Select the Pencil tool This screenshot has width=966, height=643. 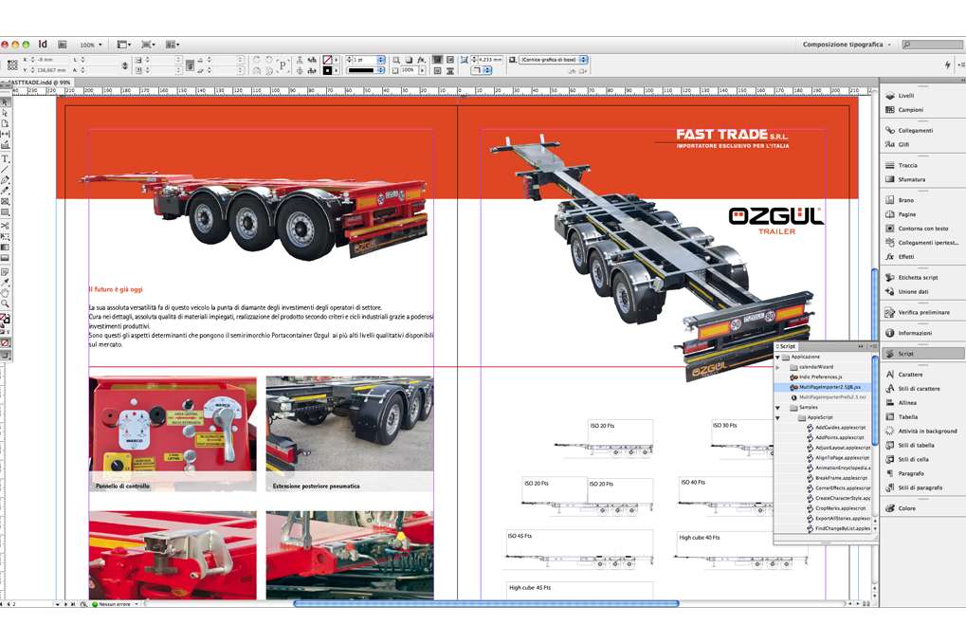(x=5, y=191)
